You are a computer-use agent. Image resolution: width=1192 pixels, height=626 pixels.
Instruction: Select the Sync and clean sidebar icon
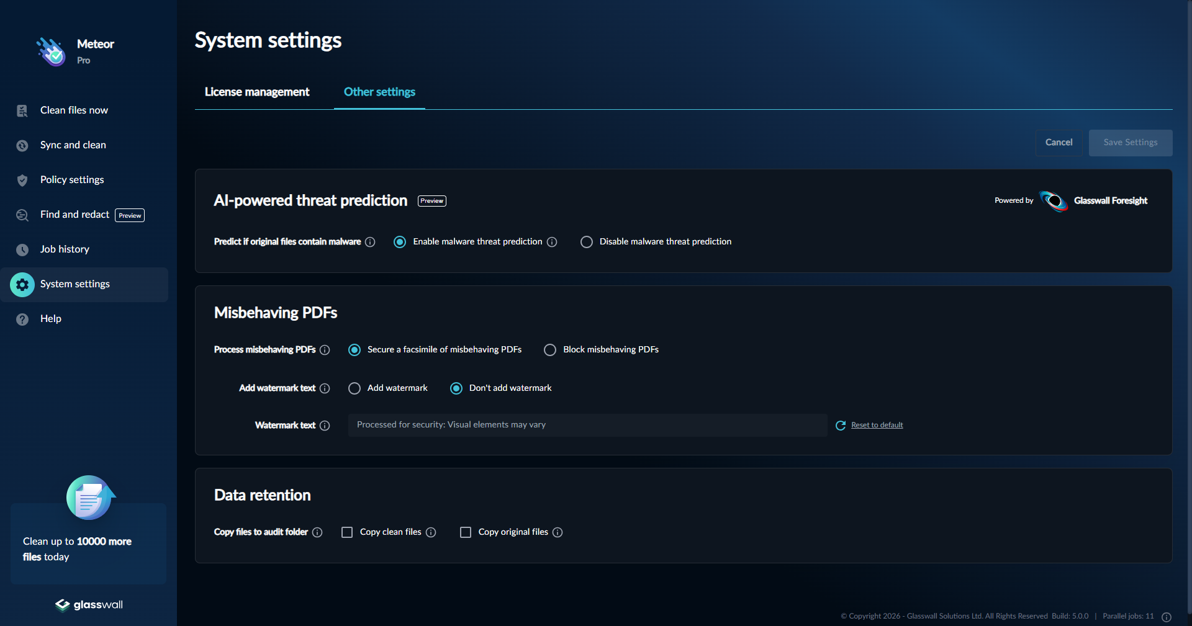point(22,145)
